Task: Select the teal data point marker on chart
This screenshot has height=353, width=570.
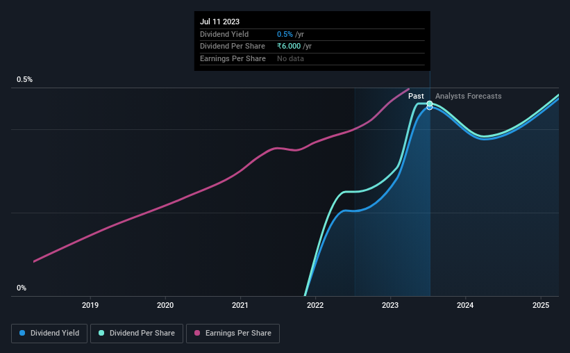Action: click(430, 104)
